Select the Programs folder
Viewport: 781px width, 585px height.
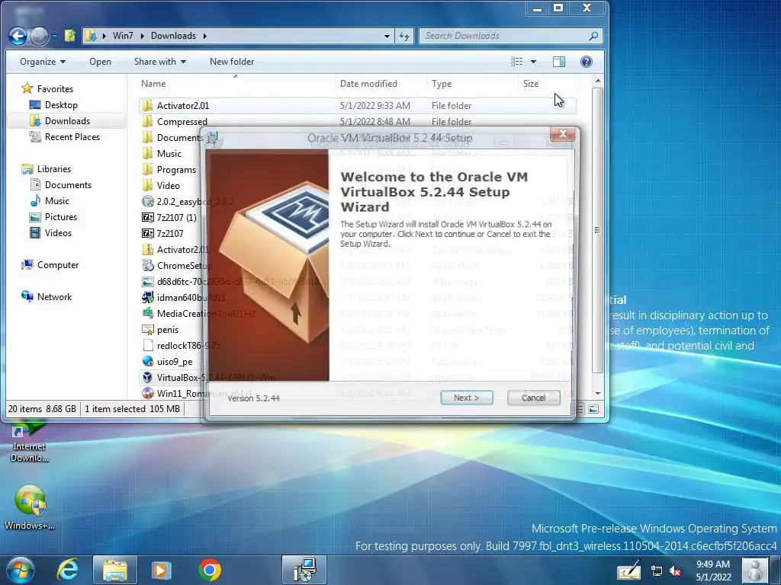176,170
